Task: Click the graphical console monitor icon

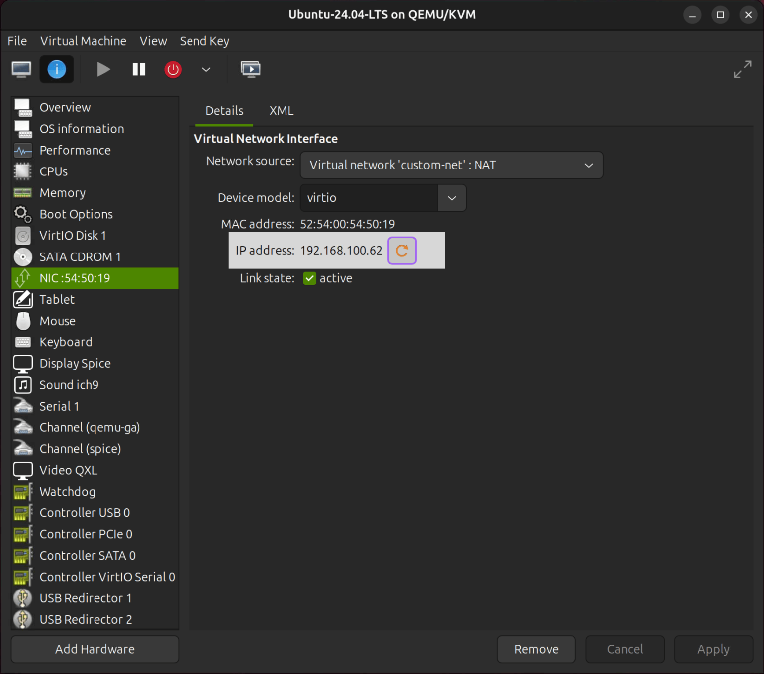Action: click(x=21, y=69)
